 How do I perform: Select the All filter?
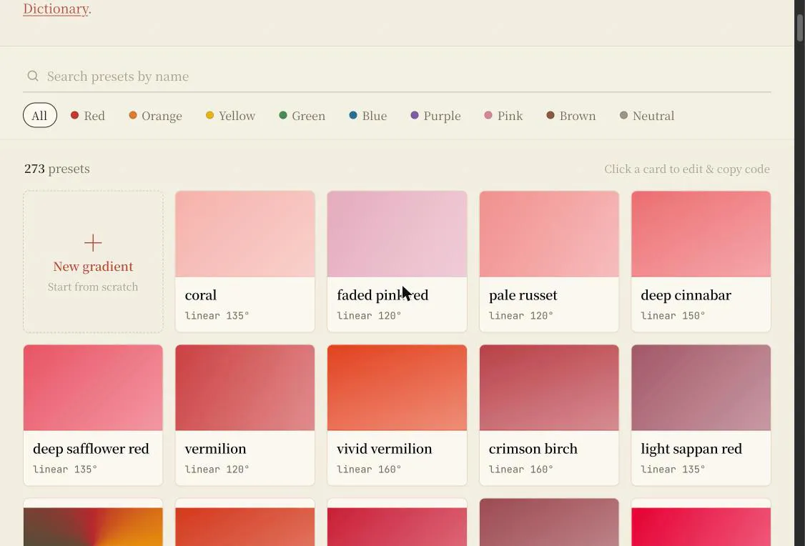(39, 116)
